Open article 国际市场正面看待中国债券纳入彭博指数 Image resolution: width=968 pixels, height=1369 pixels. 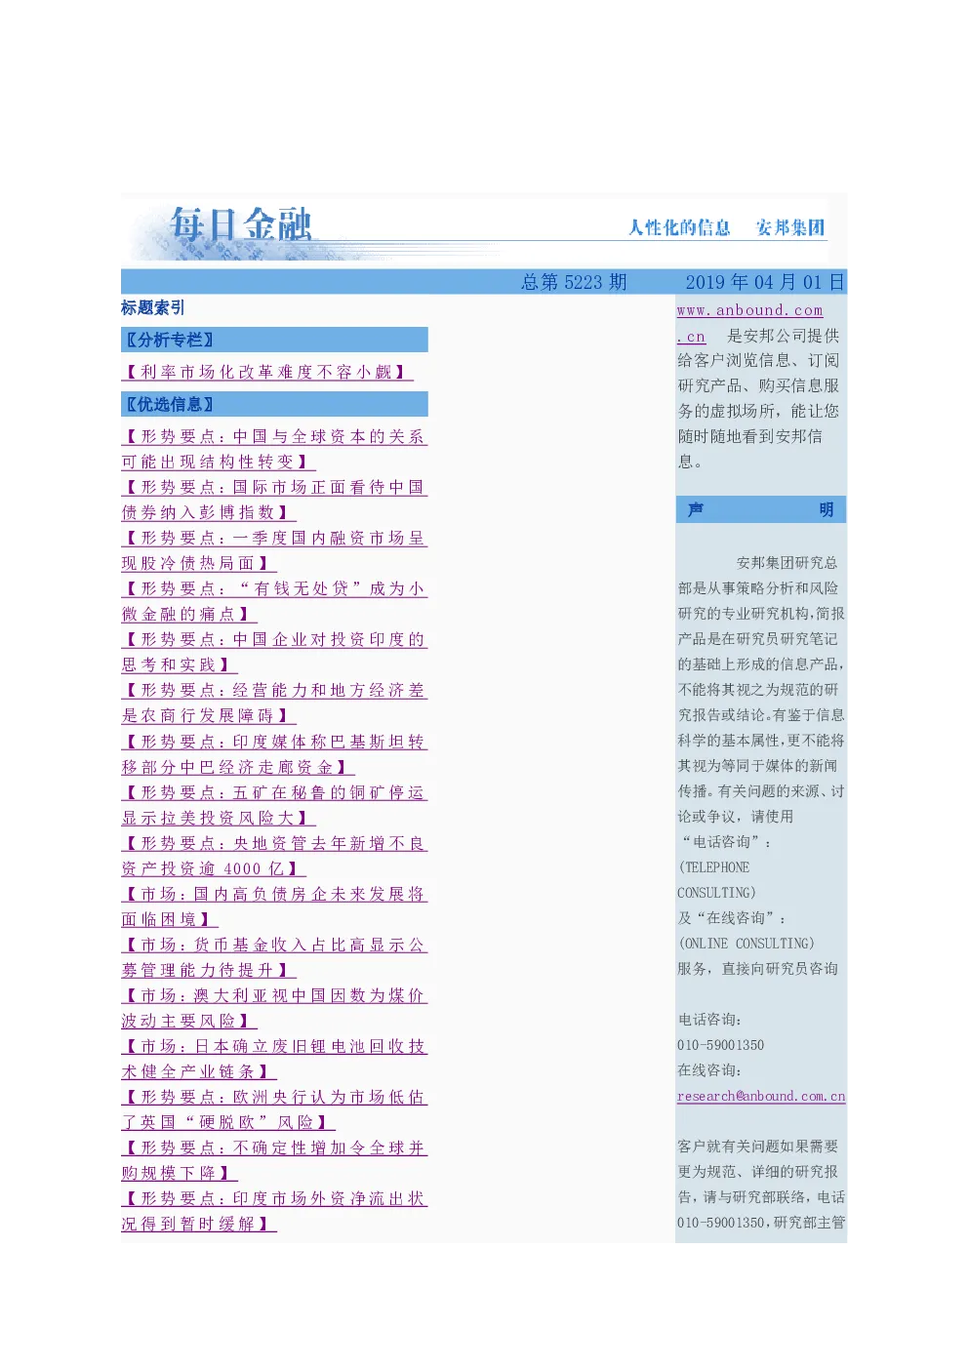click(274, 500)
